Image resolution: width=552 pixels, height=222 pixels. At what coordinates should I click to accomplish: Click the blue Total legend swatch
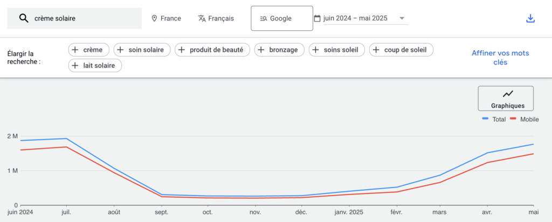[x=485, y=119]
